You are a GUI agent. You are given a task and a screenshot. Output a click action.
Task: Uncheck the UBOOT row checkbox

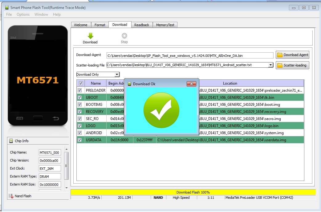80,97
